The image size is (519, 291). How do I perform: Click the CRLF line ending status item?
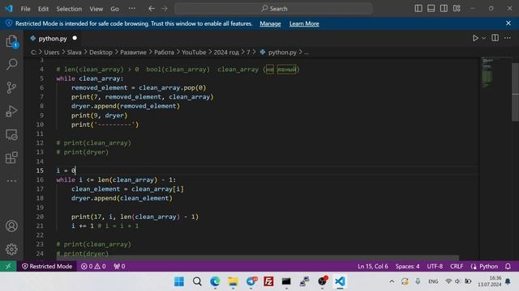click(457, 266)
